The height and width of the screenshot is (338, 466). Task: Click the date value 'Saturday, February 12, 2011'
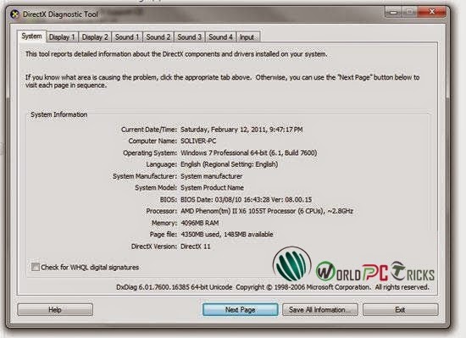[x=223, y=130]
